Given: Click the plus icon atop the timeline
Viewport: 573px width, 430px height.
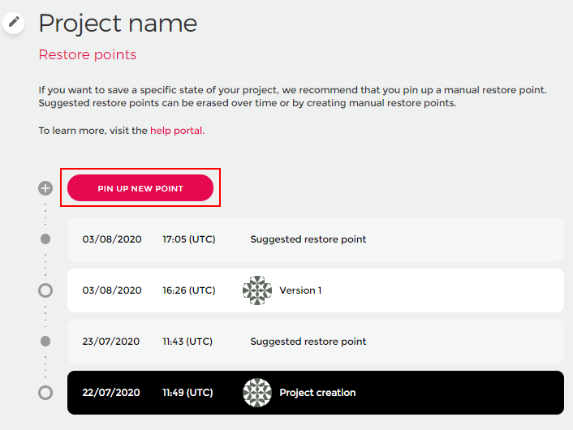Looking at the screenshot, I should (45, 188).
